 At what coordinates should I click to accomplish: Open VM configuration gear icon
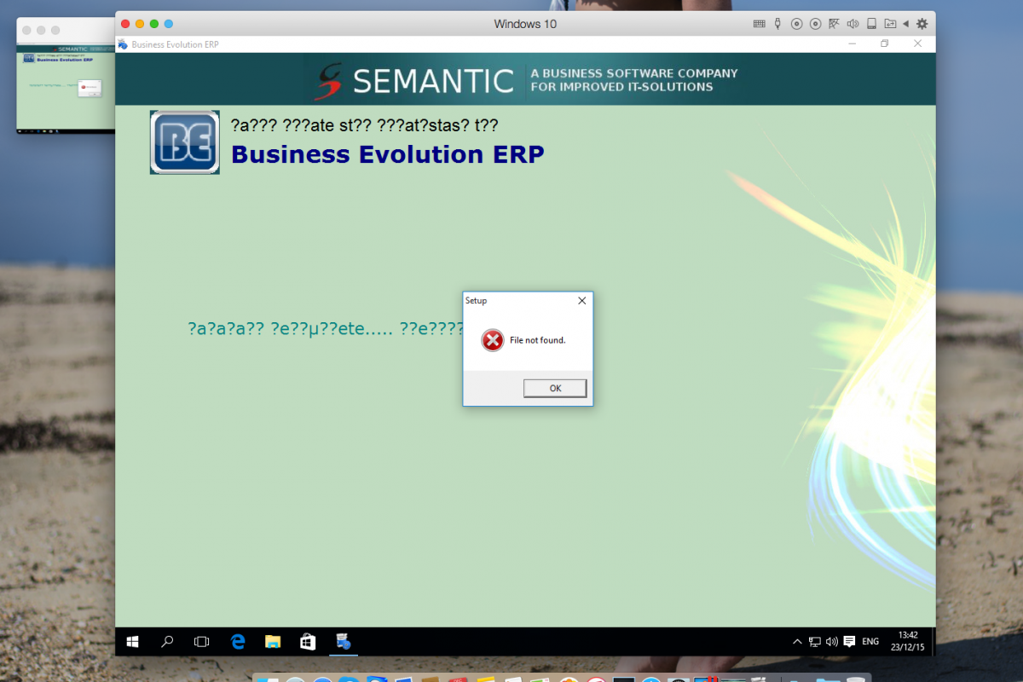pyautogui.click(x=922, y=24)
